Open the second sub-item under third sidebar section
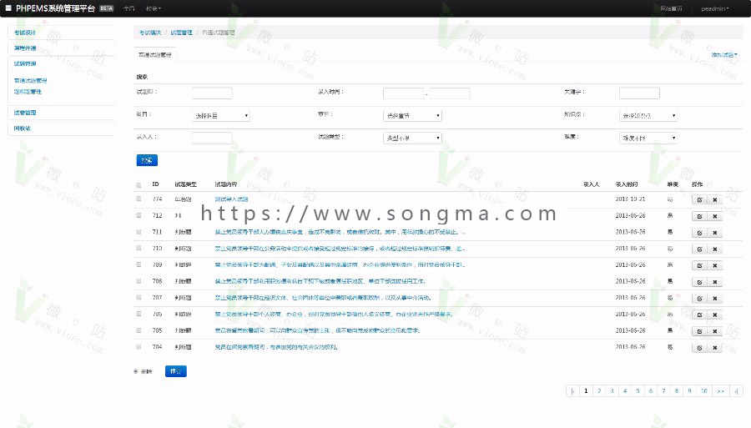The width and height of the screenshot is (751, 428). click(28, 92)
